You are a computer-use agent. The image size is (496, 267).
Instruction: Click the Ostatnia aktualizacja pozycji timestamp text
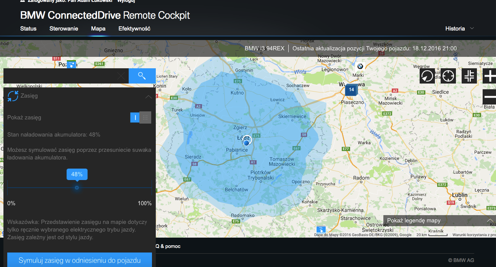coord(375,48)
